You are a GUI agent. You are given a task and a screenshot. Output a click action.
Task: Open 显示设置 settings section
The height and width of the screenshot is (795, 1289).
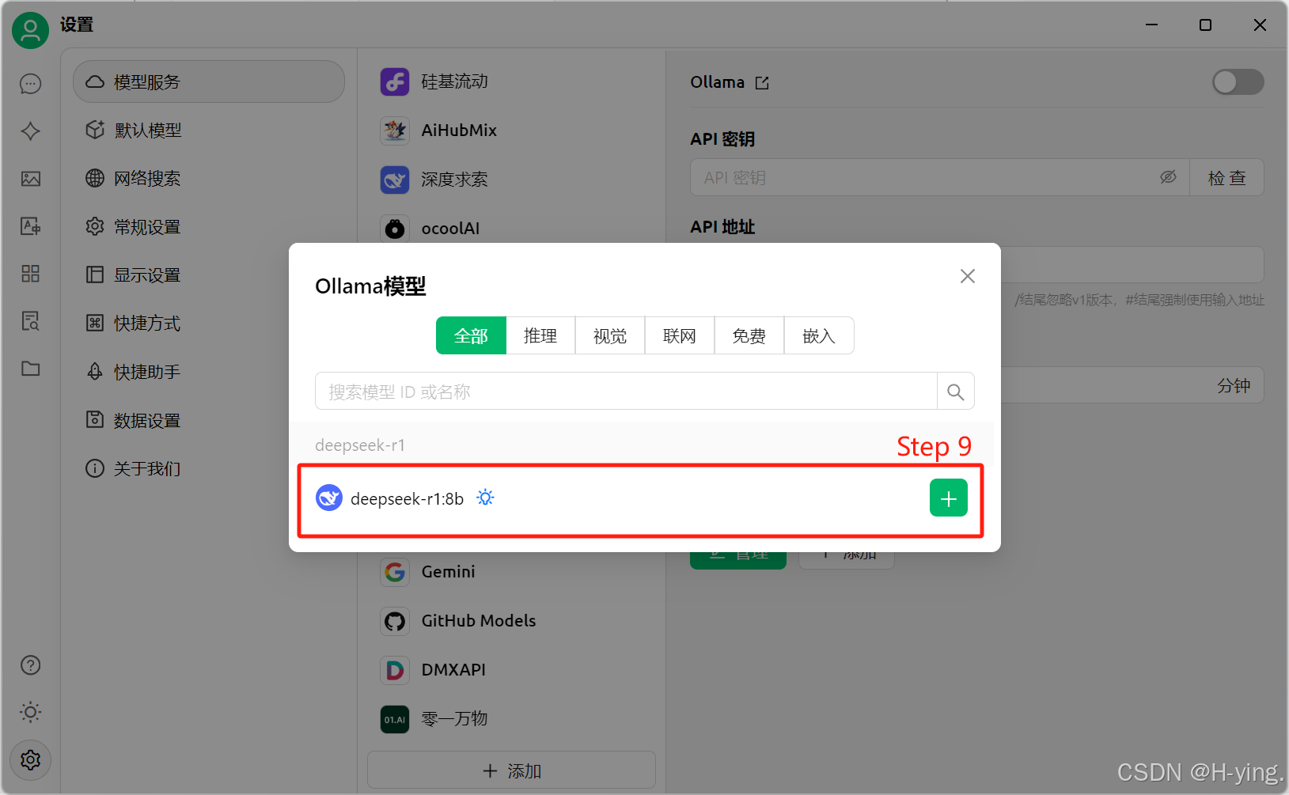209,275
